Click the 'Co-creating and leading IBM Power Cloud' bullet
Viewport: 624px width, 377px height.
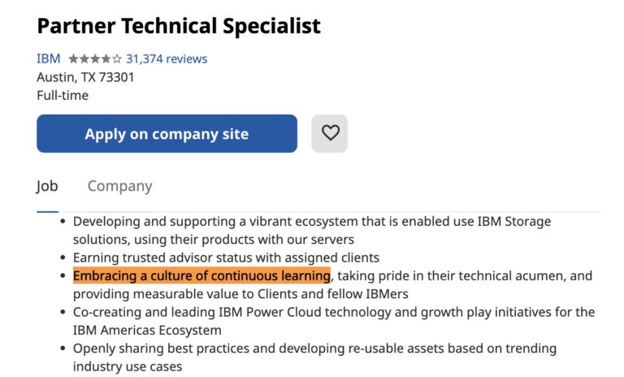coord(333,312)
